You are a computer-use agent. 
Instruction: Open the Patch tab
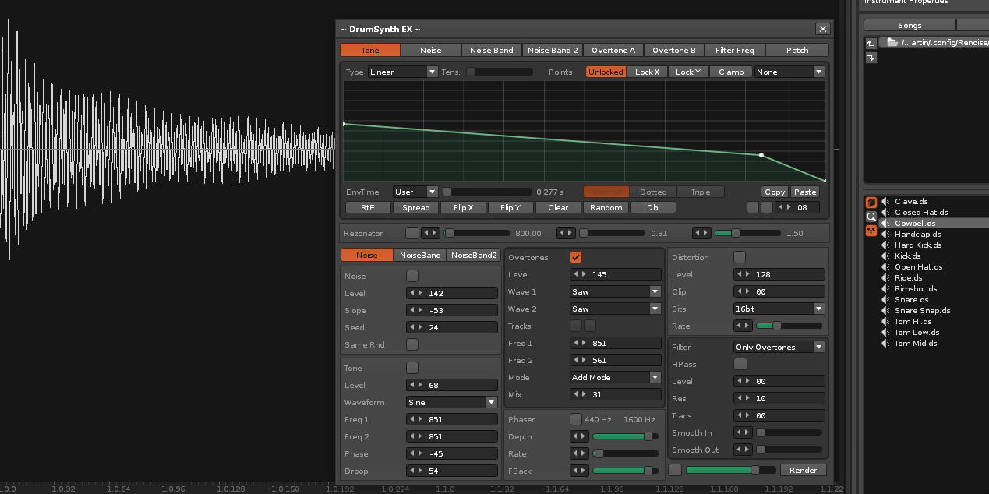click(x=797, y=50)
